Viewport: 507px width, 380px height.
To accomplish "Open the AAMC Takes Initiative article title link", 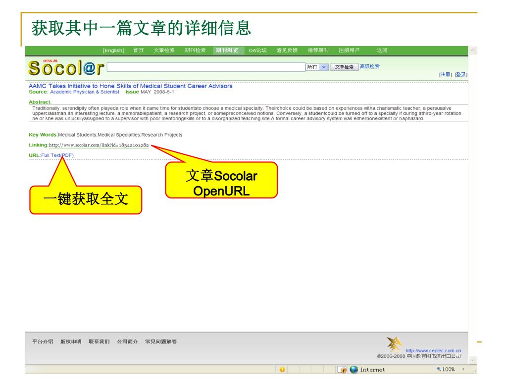I will 131,86.
